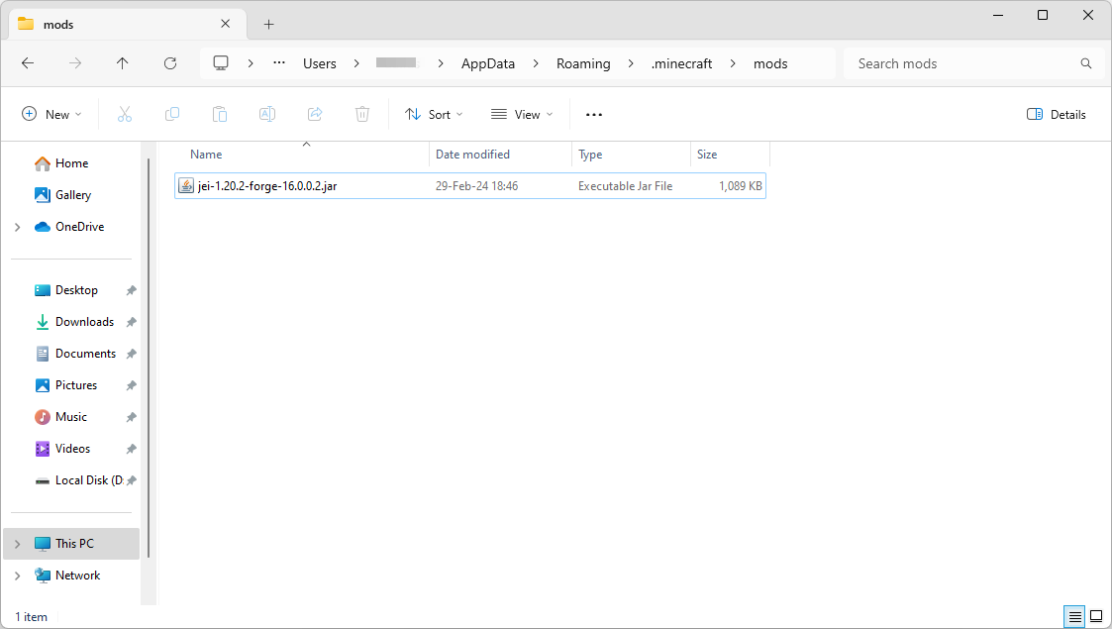Image resolution: width=1112 pixels, height=629 pixels.
Task: Toggle the Details pane
Action: [x=1056, y=114]
